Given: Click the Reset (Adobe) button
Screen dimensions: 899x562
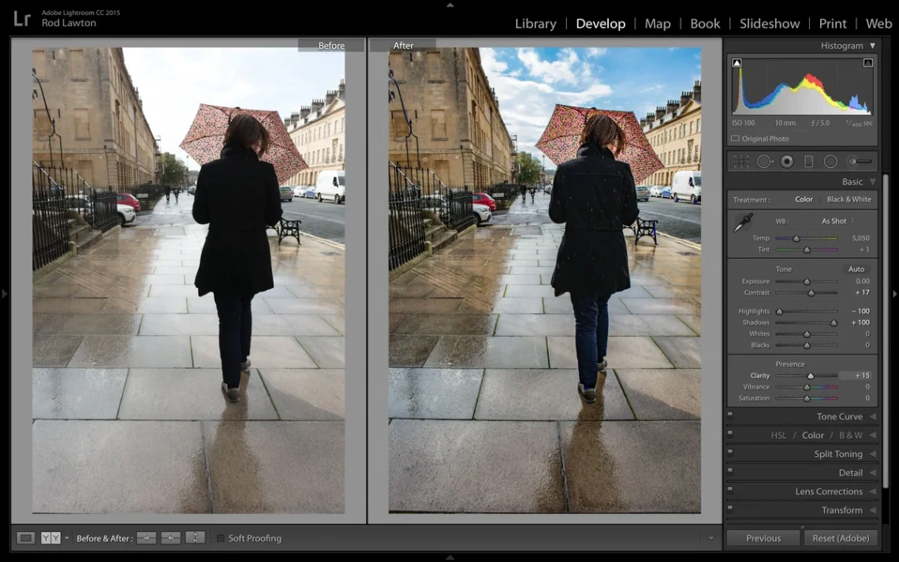Looking at the screenshot, I should click(x=841, y=538).
